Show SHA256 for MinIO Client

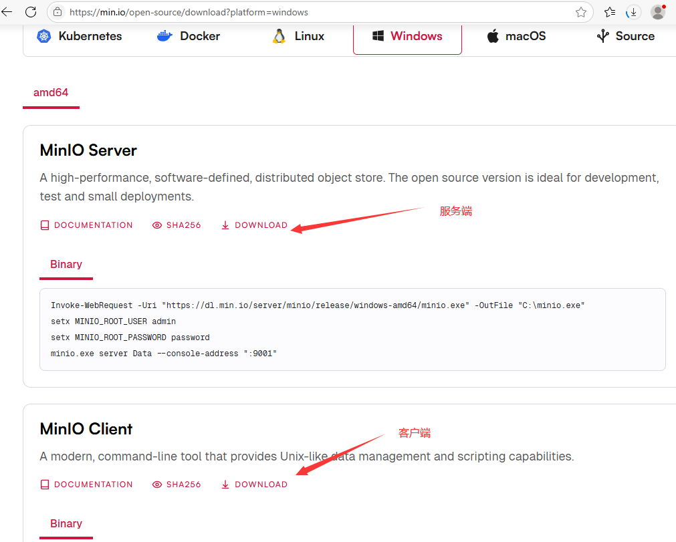177,485
